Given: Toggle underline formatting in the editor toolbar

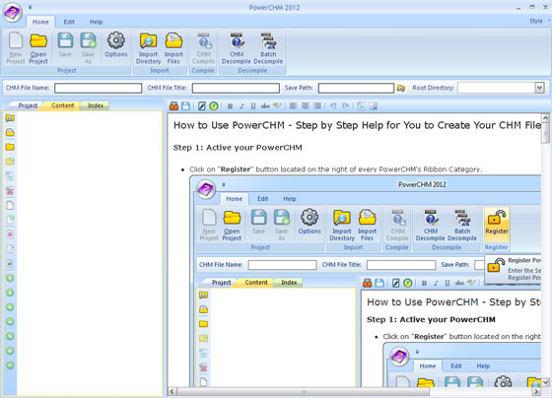Looking at the screenshot, I should 253,106.
